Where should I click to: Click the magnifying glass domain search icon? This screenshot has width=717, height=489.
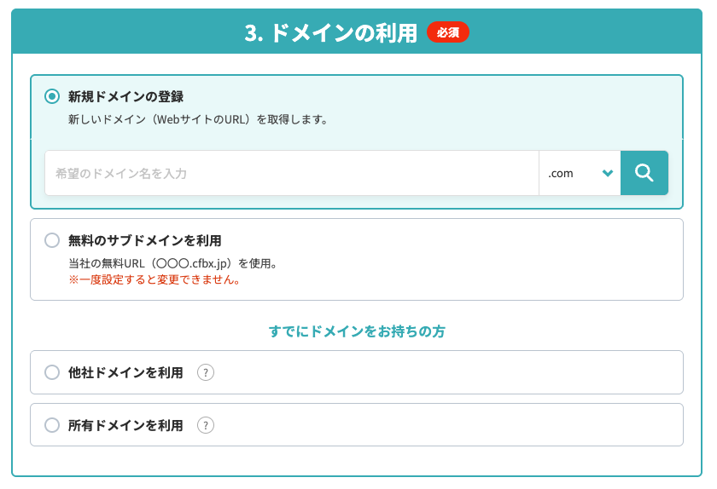(644, 173)
